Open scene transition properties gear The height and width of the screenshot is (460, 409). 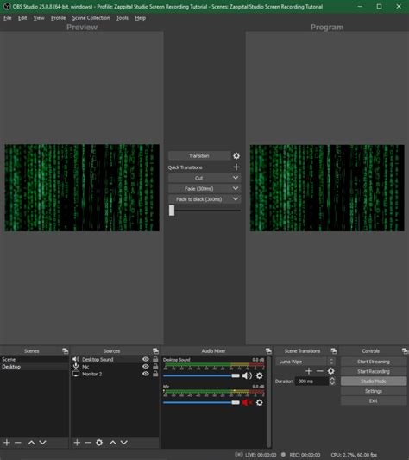[x=331, y=371]
